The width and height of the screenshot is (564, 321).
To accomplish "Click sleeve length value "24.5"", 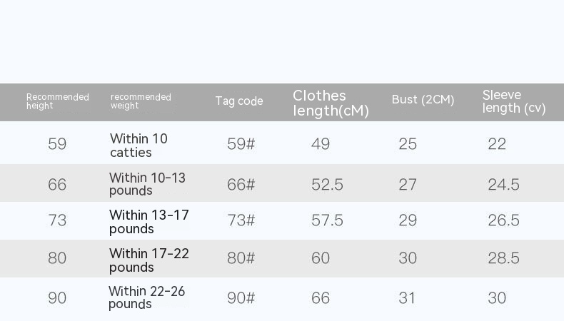I will tap(503, 185).
